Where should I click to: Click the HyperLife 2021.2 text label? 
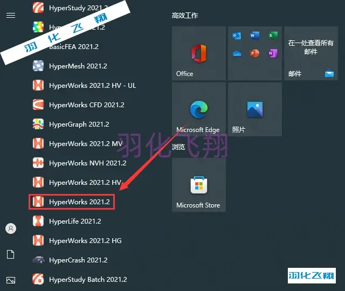click(x=75, y=221)
